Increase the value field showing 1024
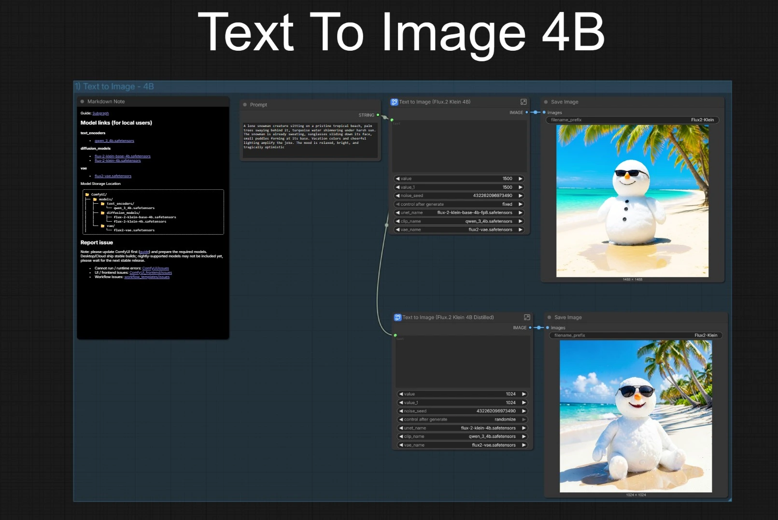This screenshot has height=520, width=778. pos(524,394)
